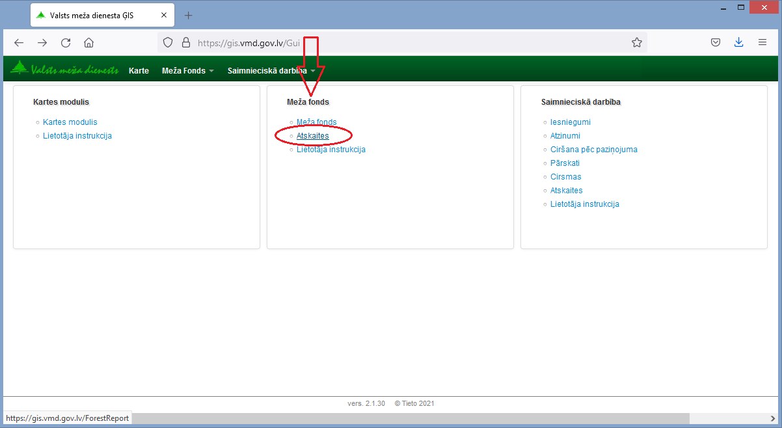The height and width of the screenshot is (428, 782).
Task: Open the Downloads arrow icon
Action: [738, 43]
